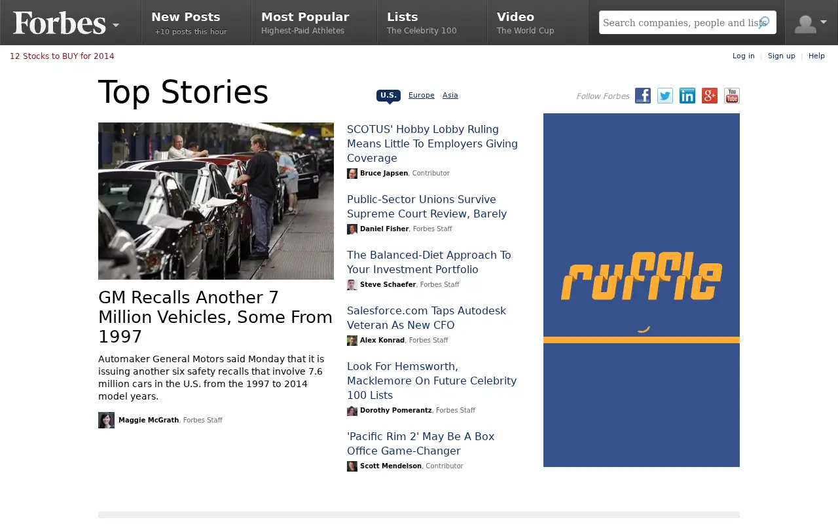Image resolution: width=838 pixels, height=524 pixels.
Task: Open Look For Hemsworth, Macklemore article
Action: (x=431, y=381)
